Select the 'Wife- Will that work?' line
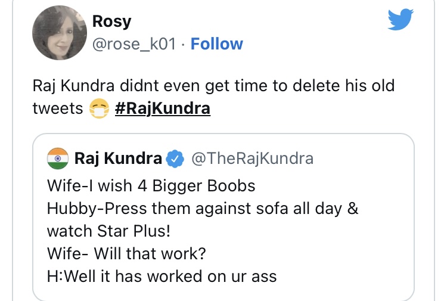This screenshot has width=447, height=301. (x=126, y=253)
